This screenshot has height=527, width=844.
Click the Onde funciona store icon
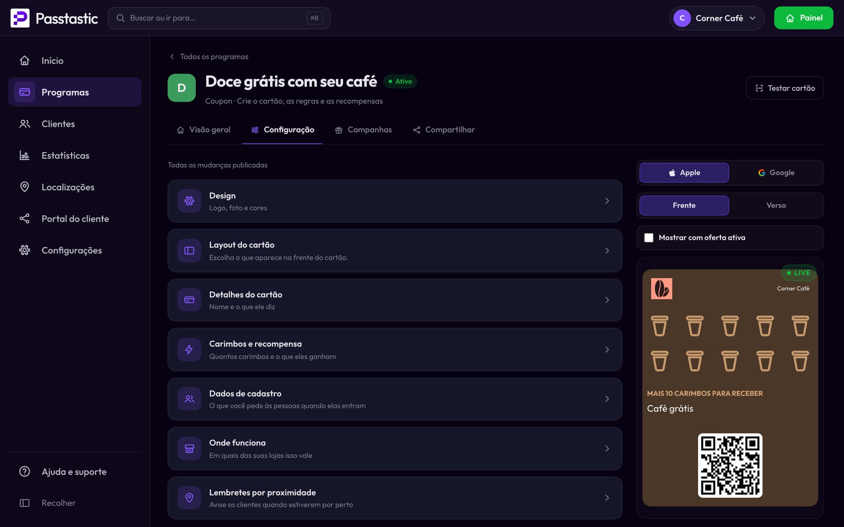pyautogui.click(x=189, y=448)
